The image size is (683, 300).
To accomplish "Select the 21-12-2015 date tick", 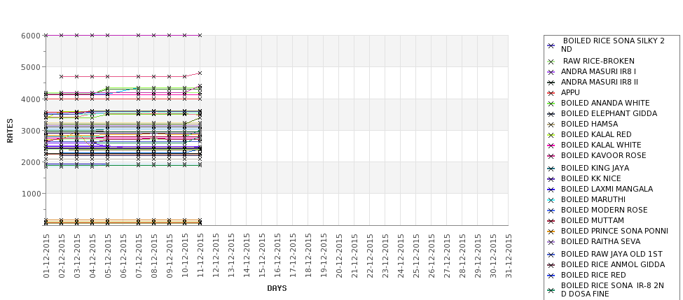I will point(354,256).
